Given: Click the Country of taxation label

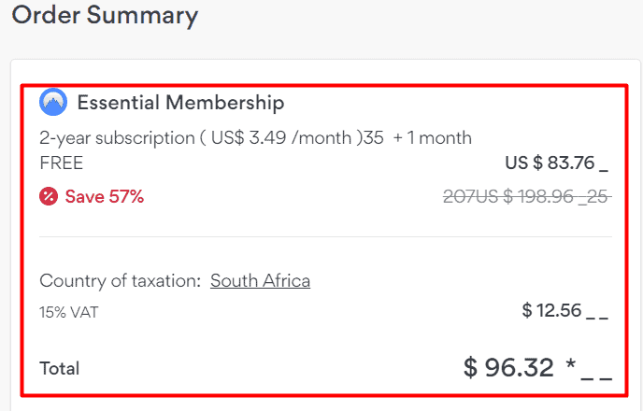Looking at the screenshot, I should point(119,280).
